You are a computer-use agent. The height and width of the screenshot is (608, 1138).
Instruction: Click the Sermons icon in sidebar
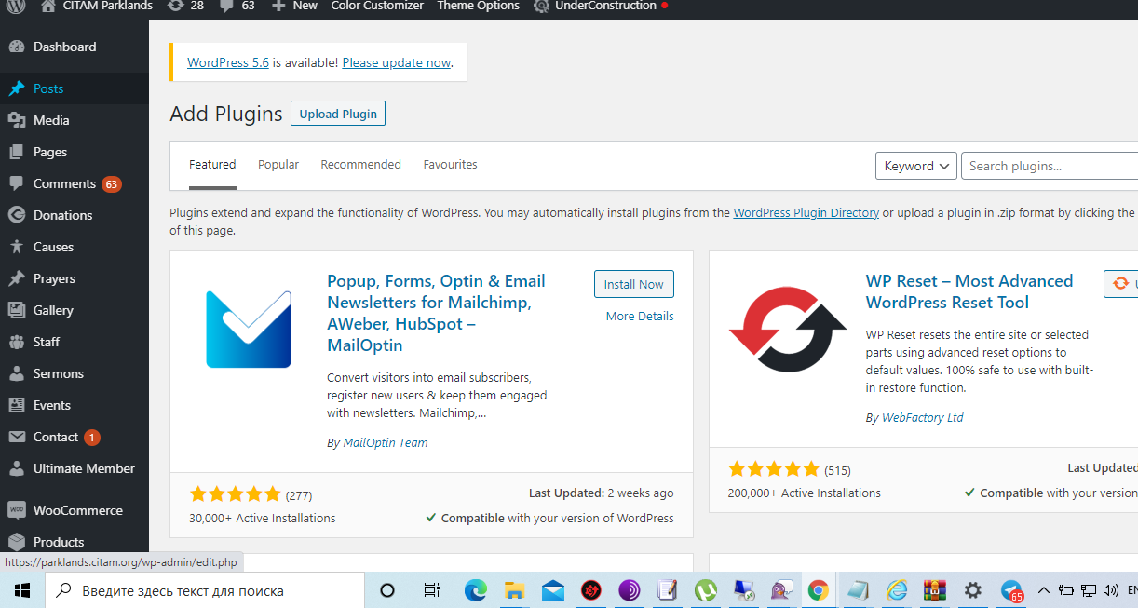click(x=16, y=373)
